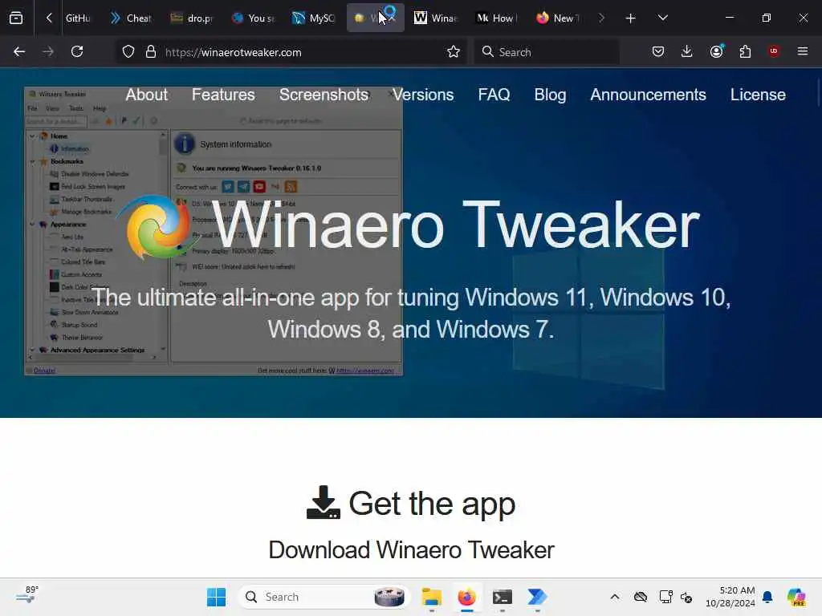Open the Copilot preview icon
The width and height of the screenshot is (822, 616).
(x=796, y=597)
